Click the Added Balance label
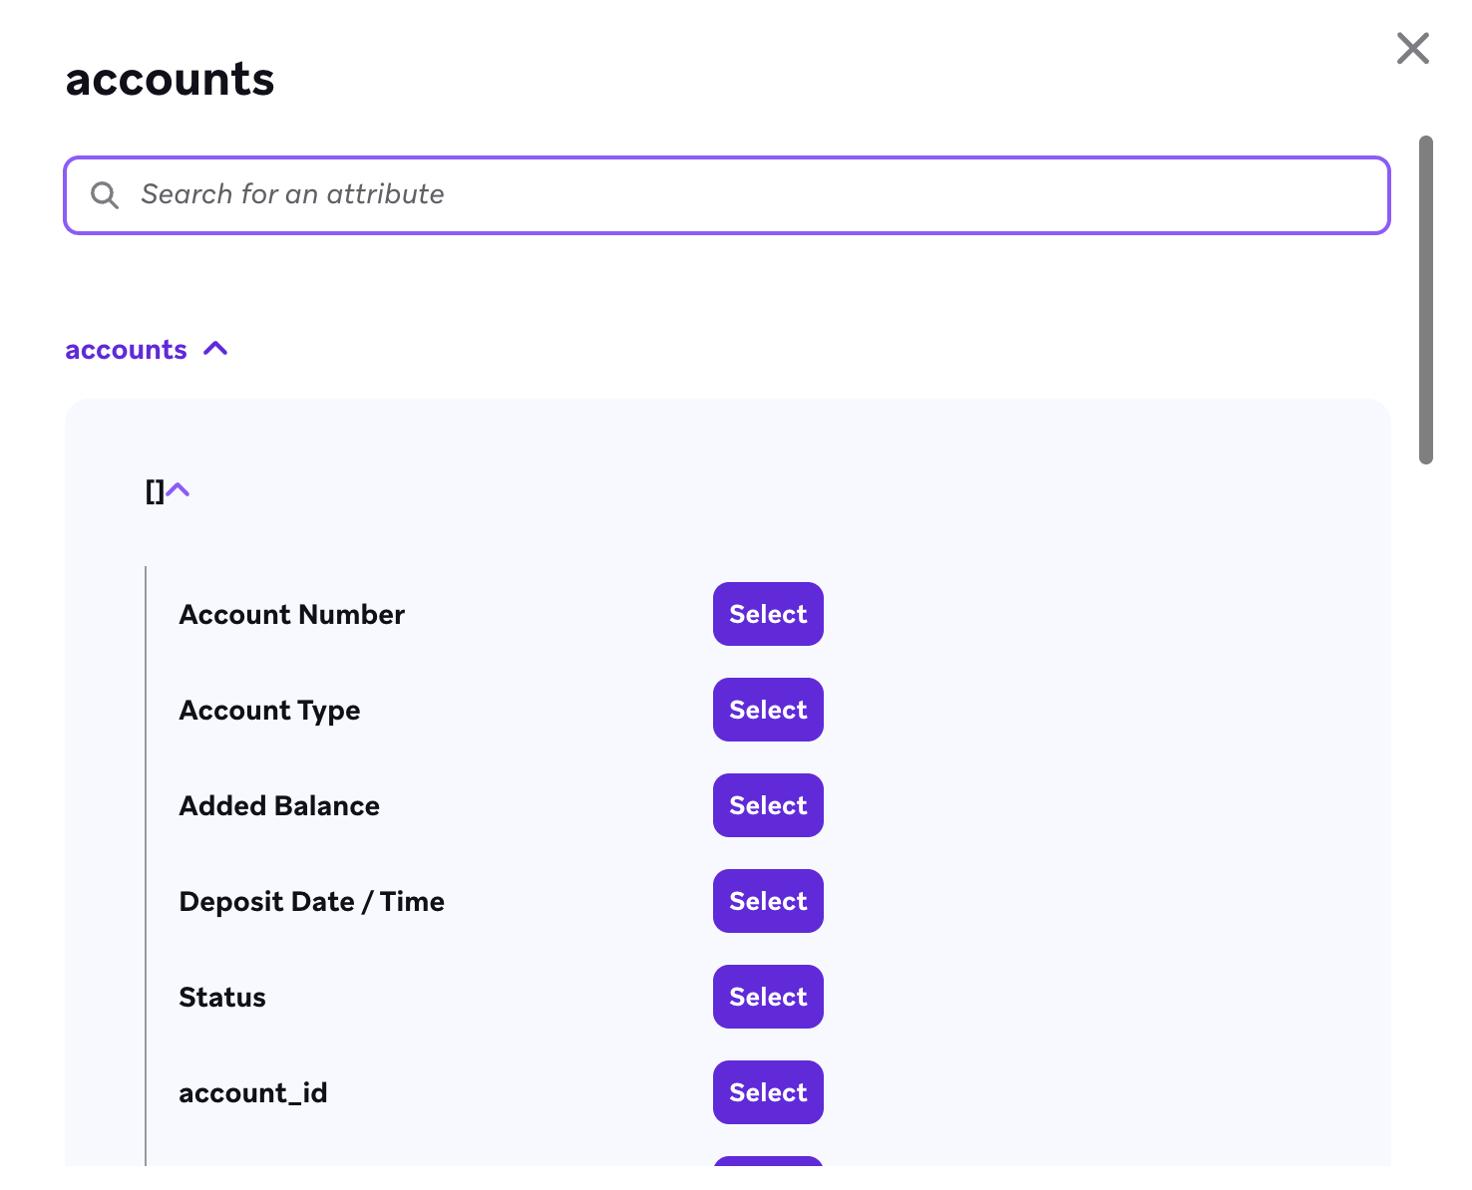 [279, 805]
